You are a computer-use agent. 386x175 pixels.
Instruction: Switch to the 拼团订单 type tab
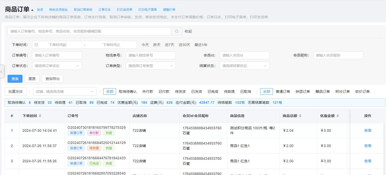[303, 91]
